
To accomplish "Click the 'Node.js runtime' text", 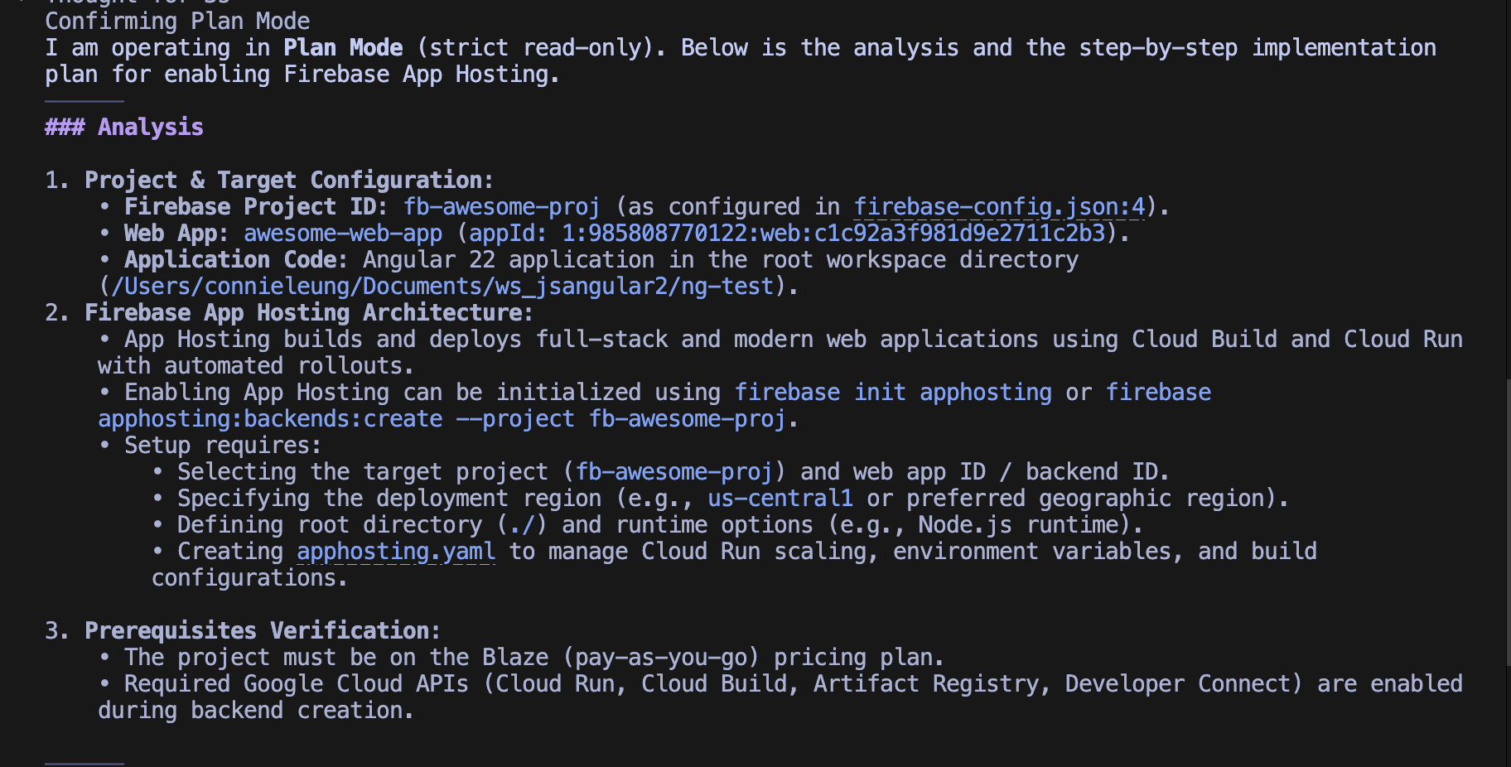I will coord(1019,524).
